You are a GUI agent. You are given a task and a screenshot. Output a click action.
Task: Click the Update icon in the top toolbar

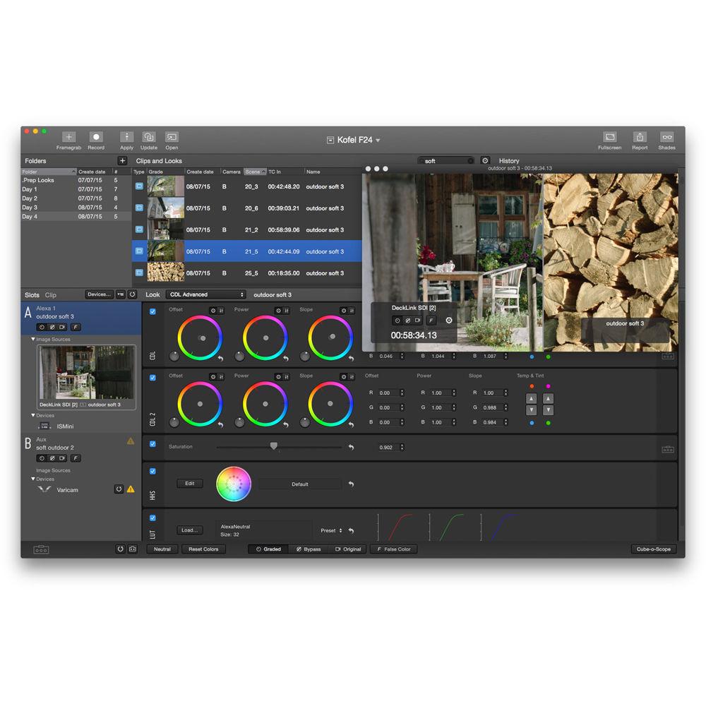click(x=148, y=138)
